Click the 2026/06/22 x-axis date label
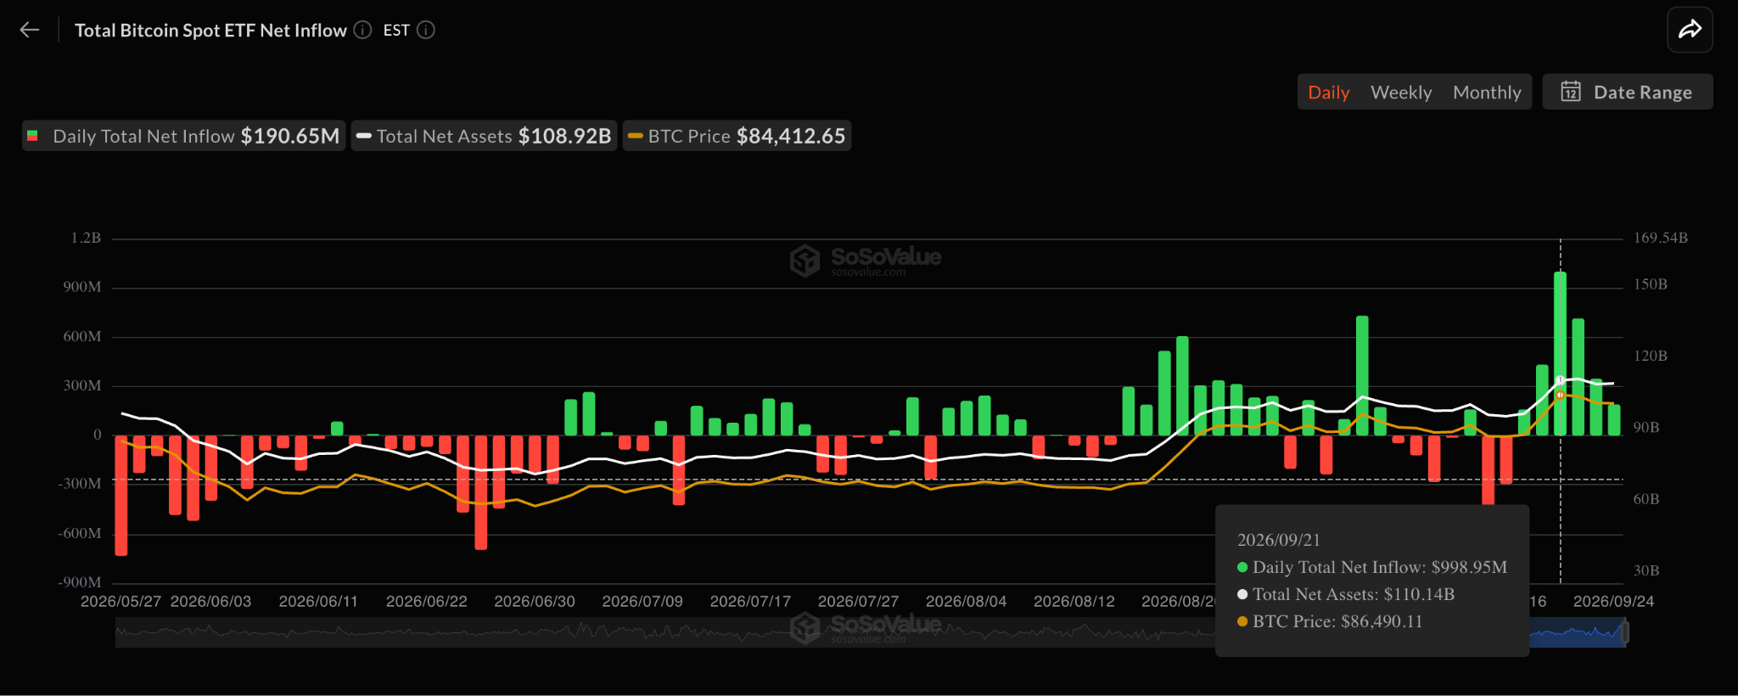Screen dimensions: 1738x696 click(427, 601)
